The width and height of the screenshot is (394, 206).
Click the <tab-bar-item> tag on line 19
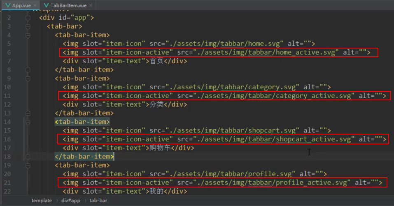pyautogui.click(x=82, y=165)
